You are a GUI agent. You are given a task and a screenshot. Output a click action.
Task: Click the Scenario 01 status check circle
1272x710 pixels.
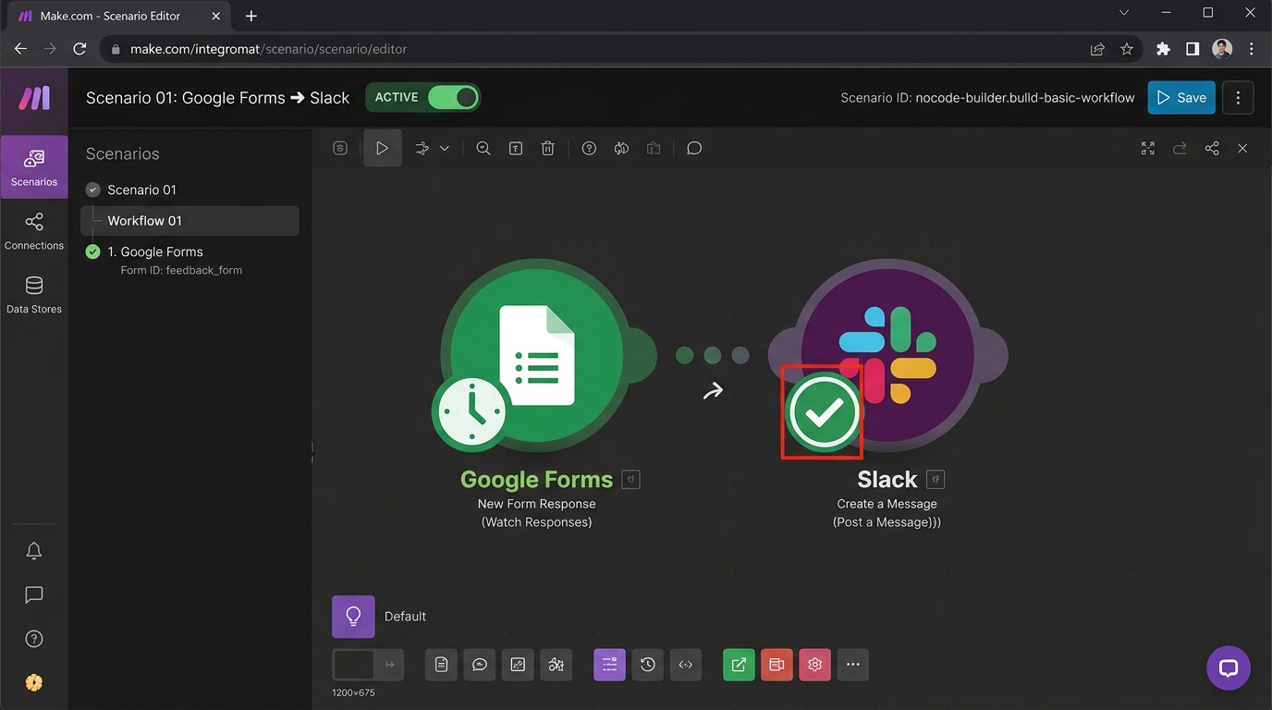click(92, 190)
